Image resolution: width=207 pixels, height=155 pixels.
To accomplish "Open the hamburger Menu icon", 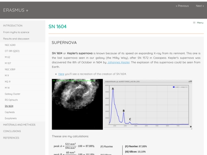I will click(x=194, y=23).
